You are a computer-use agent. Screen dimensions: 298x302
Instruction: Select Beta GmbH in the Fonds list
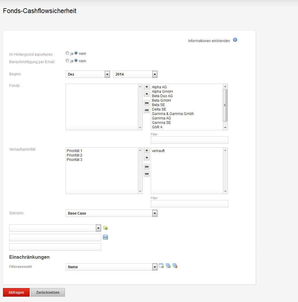pyautogui.click(x=161, y=100)
